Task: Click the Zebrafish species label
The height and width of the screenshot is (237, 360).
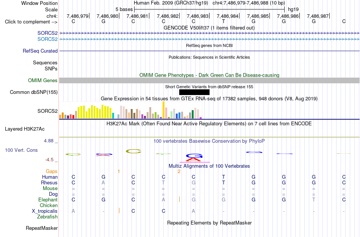Action: pos(47,217)
